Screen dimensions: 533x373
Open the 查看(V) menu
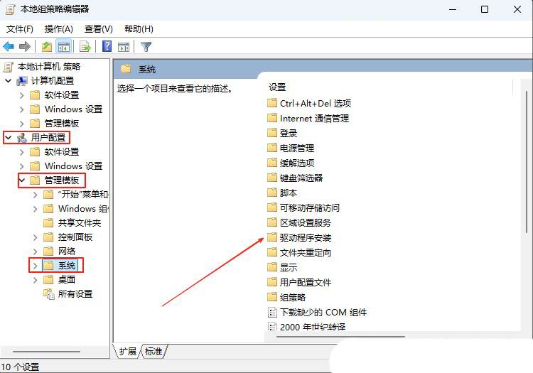(x=98, y=29)
